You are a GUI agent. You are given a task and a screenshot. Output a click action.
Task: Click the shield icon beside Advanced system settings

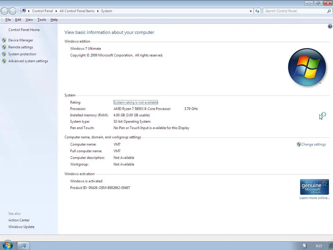[4, 61]
